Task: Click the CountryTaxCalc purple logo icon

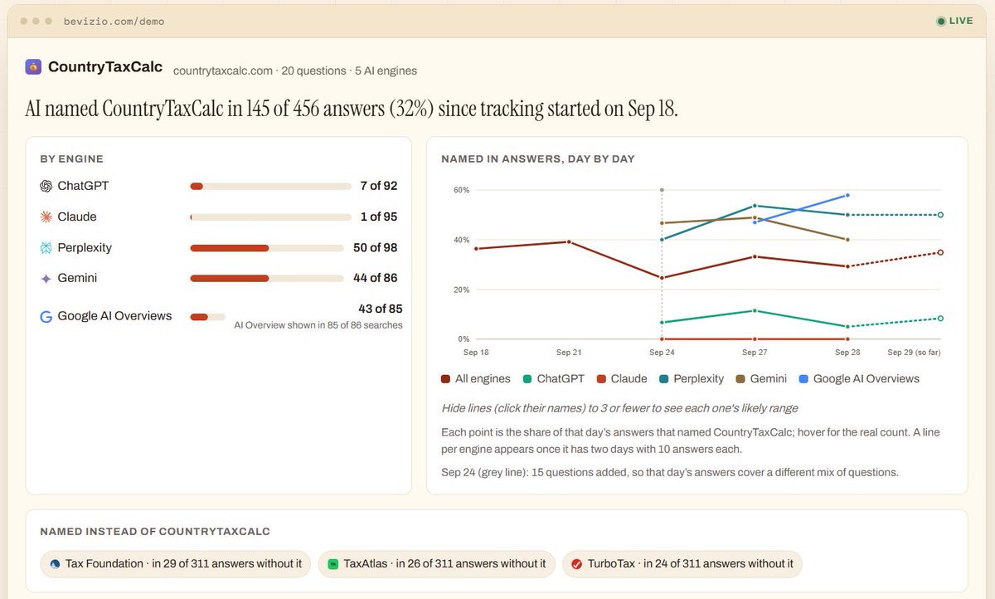Action: [33, 67]
